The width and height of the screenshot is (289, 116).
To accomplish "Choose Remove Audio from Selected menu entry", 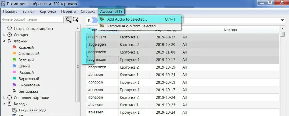I will click(140, 26).
